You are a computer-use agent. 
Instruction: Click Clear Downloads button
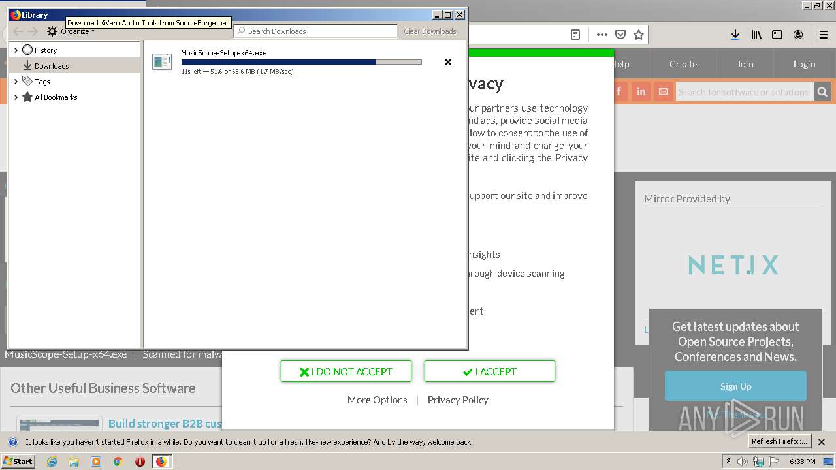coord(430,31)
